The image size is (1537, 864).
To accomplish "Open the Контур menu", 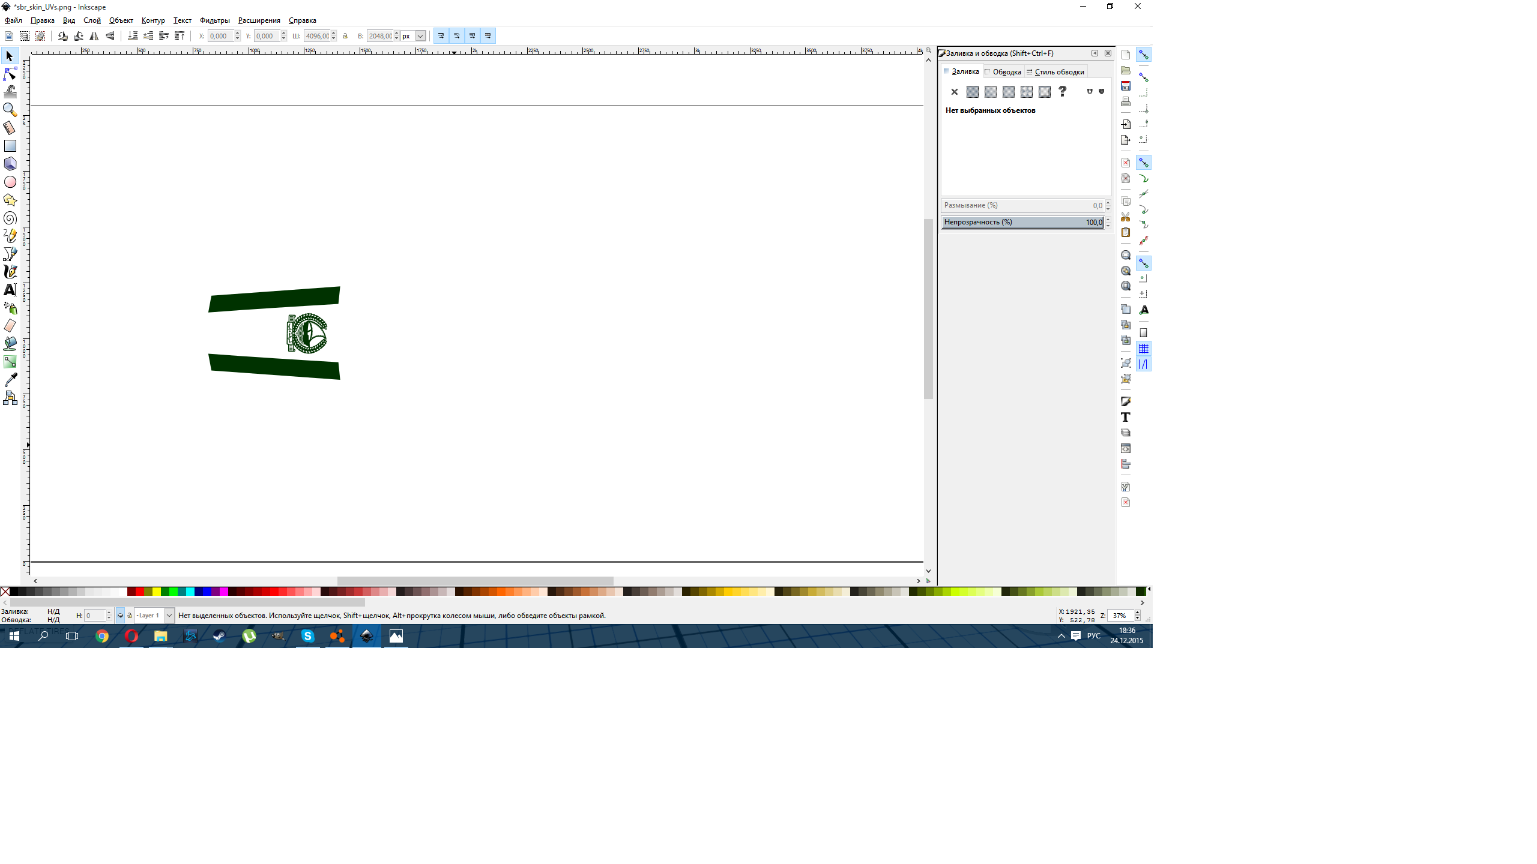I will [x=153, y=20].
